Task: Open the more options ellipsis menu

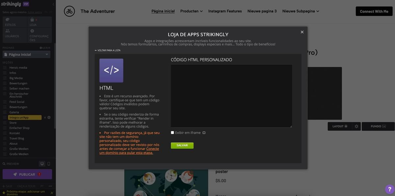Action: (50, 186)
